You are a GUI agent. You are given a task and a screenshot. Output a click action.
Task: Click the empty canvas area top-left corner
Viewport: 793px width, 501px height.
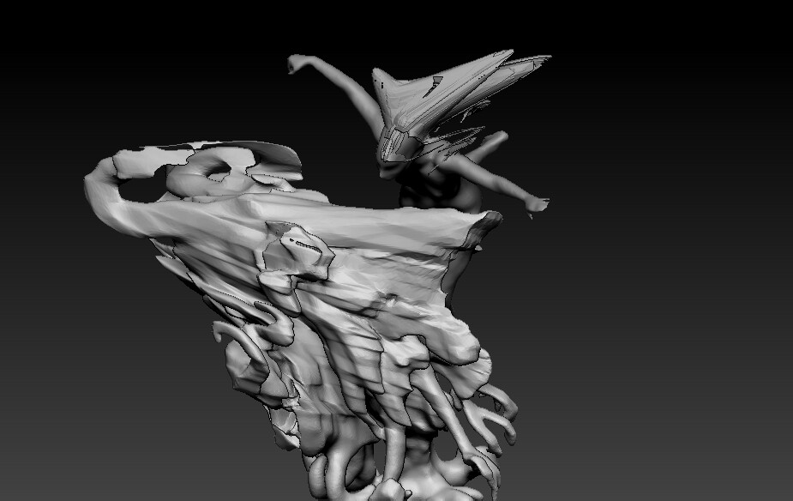pos(51,51)
